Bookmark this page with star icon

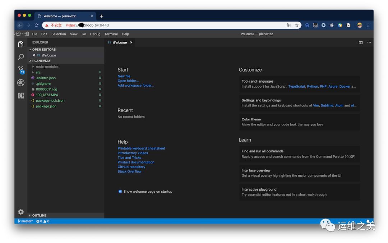click(297, 25)
